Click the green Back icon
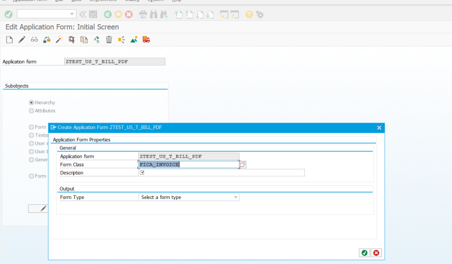This screenshot has height=264, width=452. pyautogui.click(x=108, y=15)
